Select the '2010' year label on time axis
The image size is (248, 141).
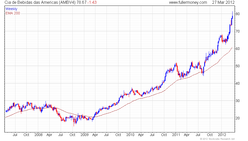[x=130, y=135]
